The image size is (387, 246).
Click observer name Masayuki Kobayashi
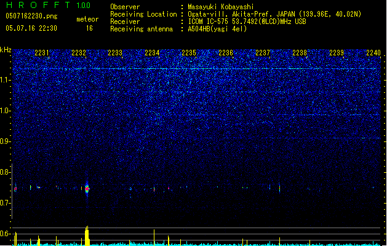point(221,7)
